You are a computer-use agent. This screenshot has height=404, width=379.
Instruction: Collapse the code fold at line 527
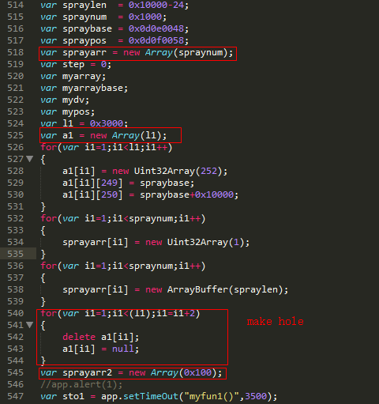tap(30, 159)
